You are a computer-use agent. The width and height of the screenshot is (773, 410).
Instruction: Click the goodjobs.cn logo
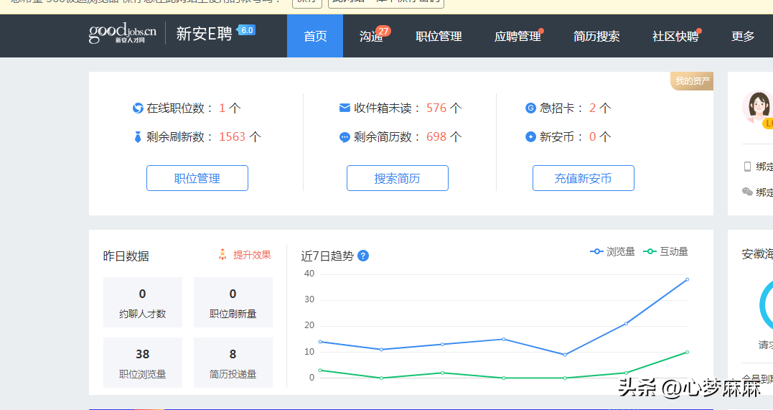coord(122,33)
